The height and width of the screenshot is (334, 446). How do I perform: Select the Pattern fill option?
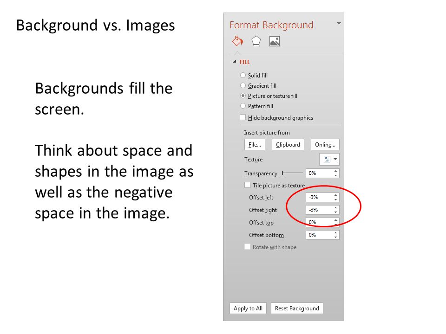pyautogui.click(x=243, y=106)
